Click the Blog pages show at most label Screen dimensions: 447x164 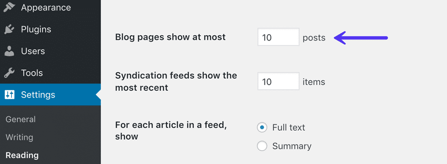point(170,37)
